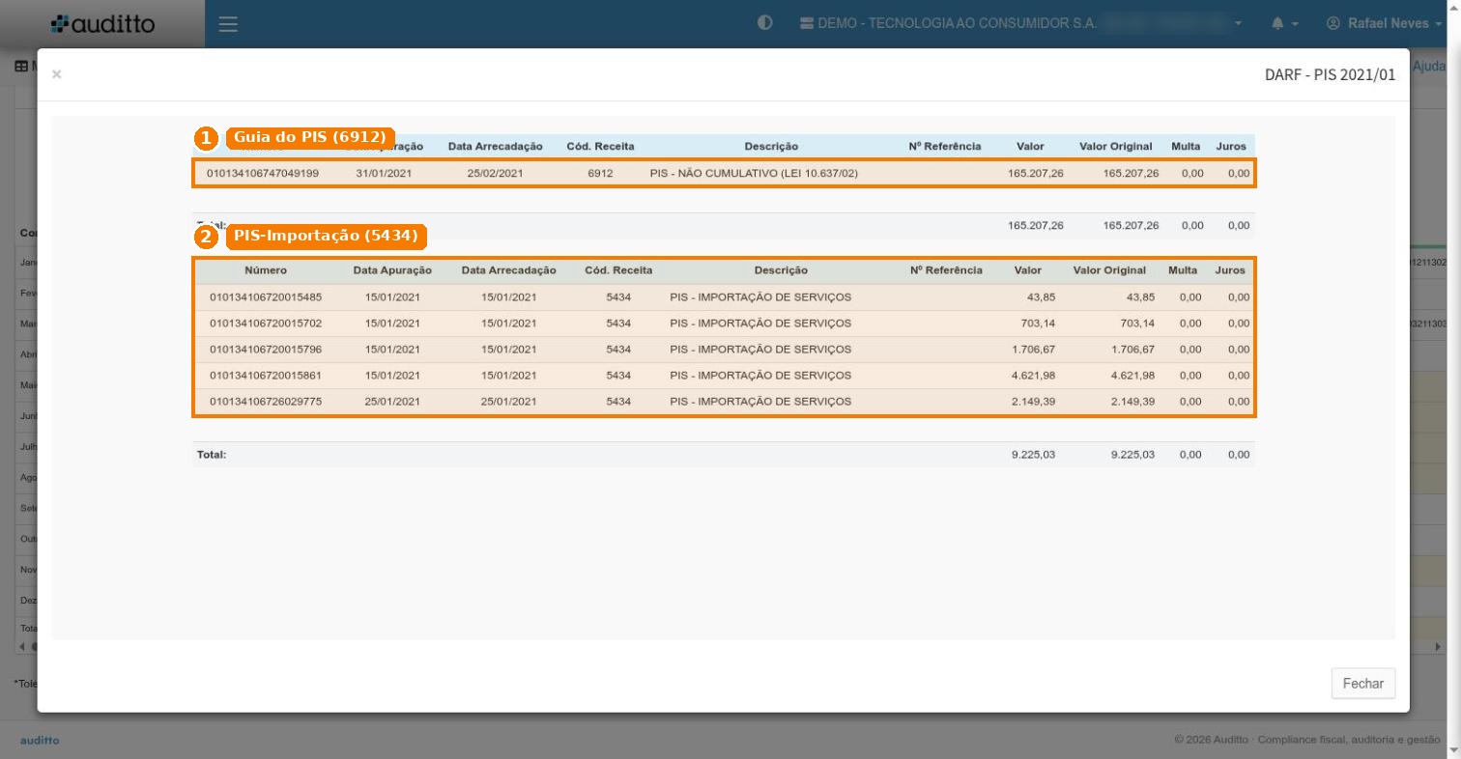The height and width of the screenshot is (759, 1461).
Task: Select row with DARF number 010134106720015485
Action: tap(724, 297)
